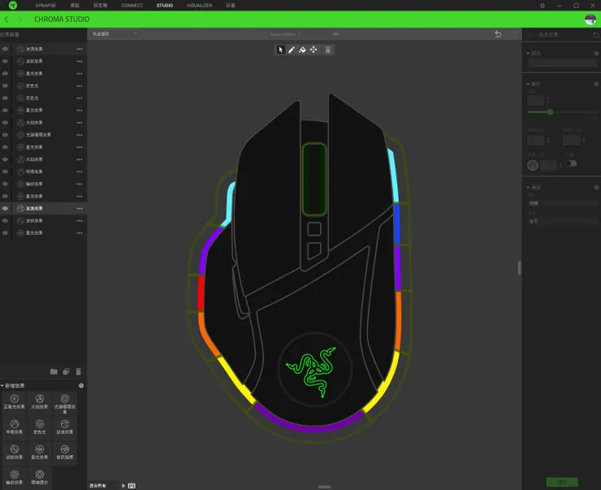Open options menu of the highlighted selected layer
Screen dimensions: 601x490
(x=80, y=209)
